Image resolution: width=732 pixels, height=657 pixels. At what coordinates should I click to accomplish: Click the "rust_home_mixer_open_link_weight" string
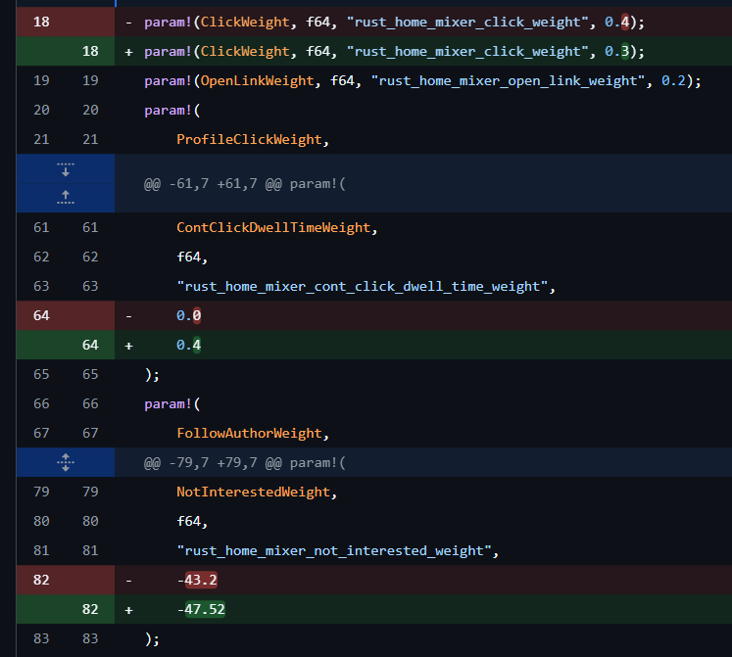pyautogui.click(x=508, y=80)
